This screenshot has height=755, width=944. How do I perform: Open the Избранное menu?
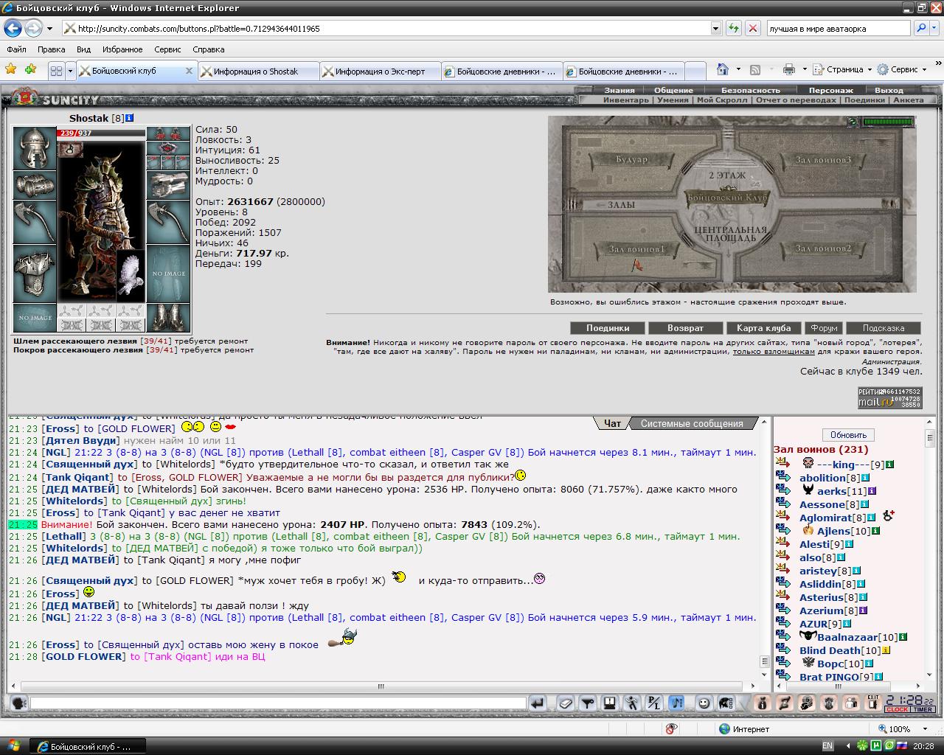(122, 49)
